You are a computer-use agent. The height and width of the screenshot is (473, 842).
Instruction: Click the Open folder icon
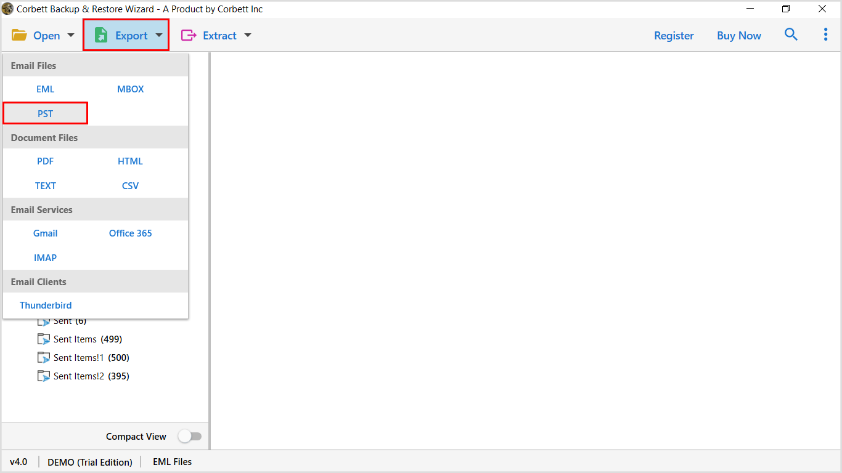pyautogui.click(x=19, y=35)
